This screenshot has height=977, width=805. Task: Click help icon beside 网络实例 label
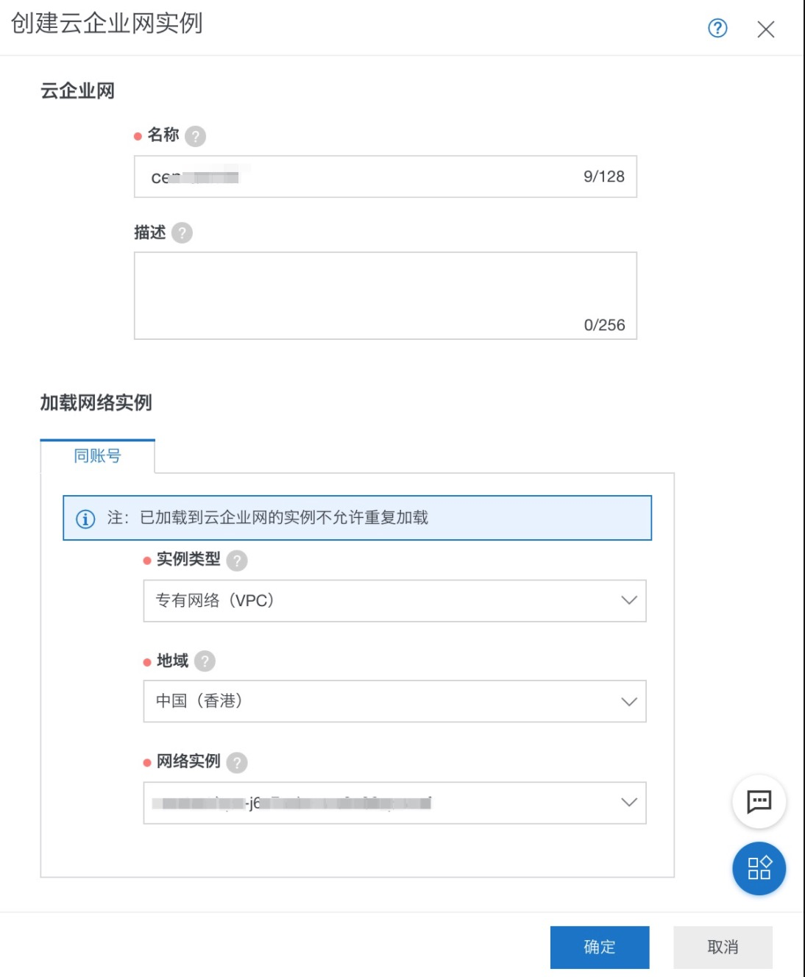tap(237, 762)
